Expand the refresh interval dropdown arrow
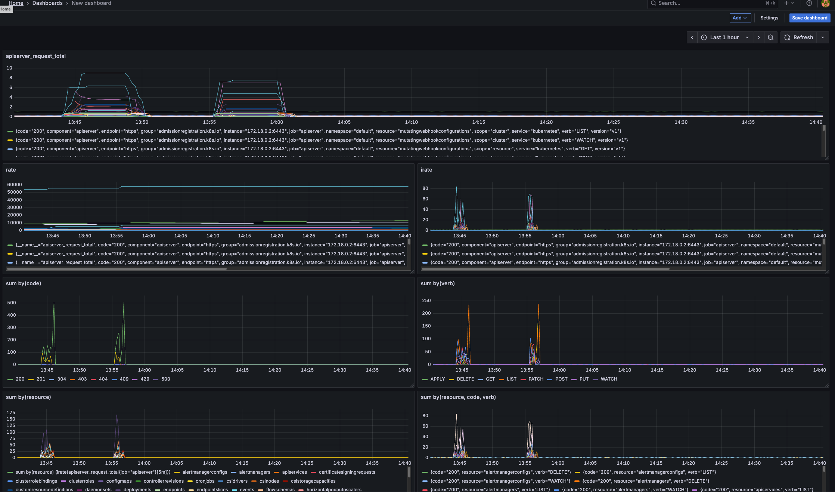The width and height of the screenshot is (835, 492). click(x=823, y=37)
